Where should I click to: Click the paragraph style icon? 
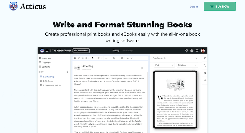click(93, 58)
